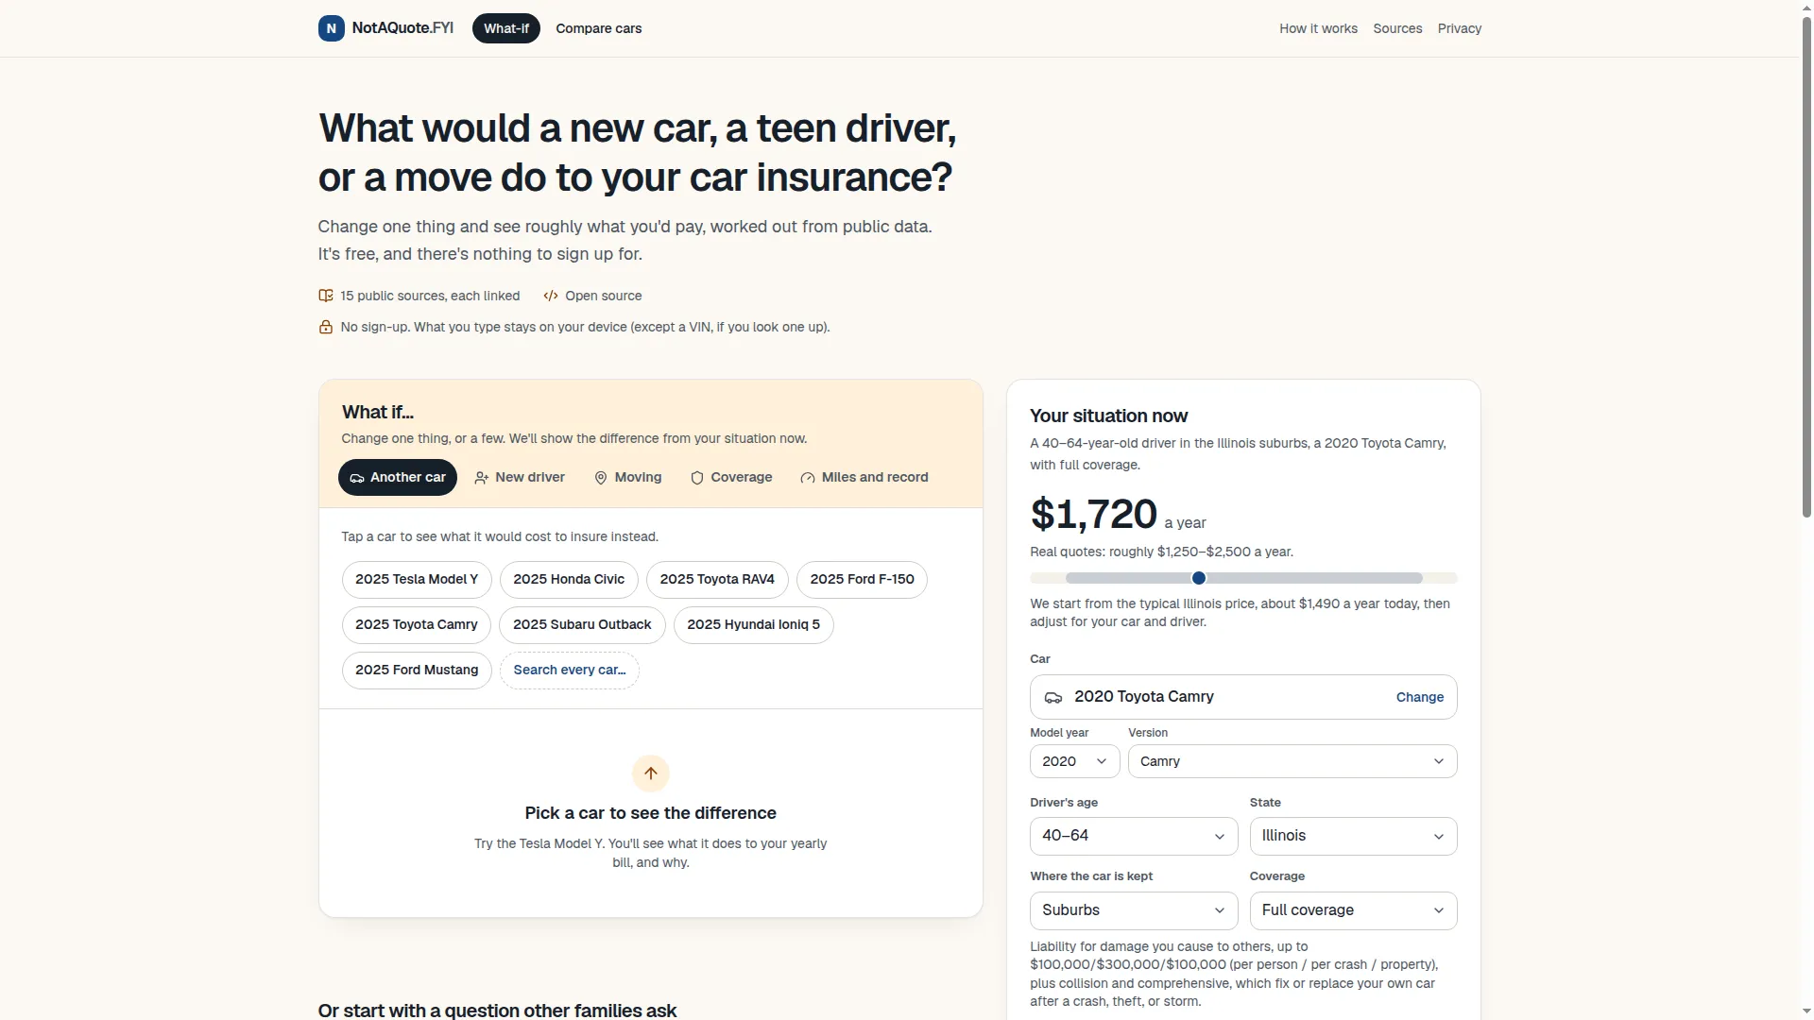Click the car icon beside 2020 Toyota Camry
This screenshot has height=1020, width=1814.
[x=1052, y=697]
